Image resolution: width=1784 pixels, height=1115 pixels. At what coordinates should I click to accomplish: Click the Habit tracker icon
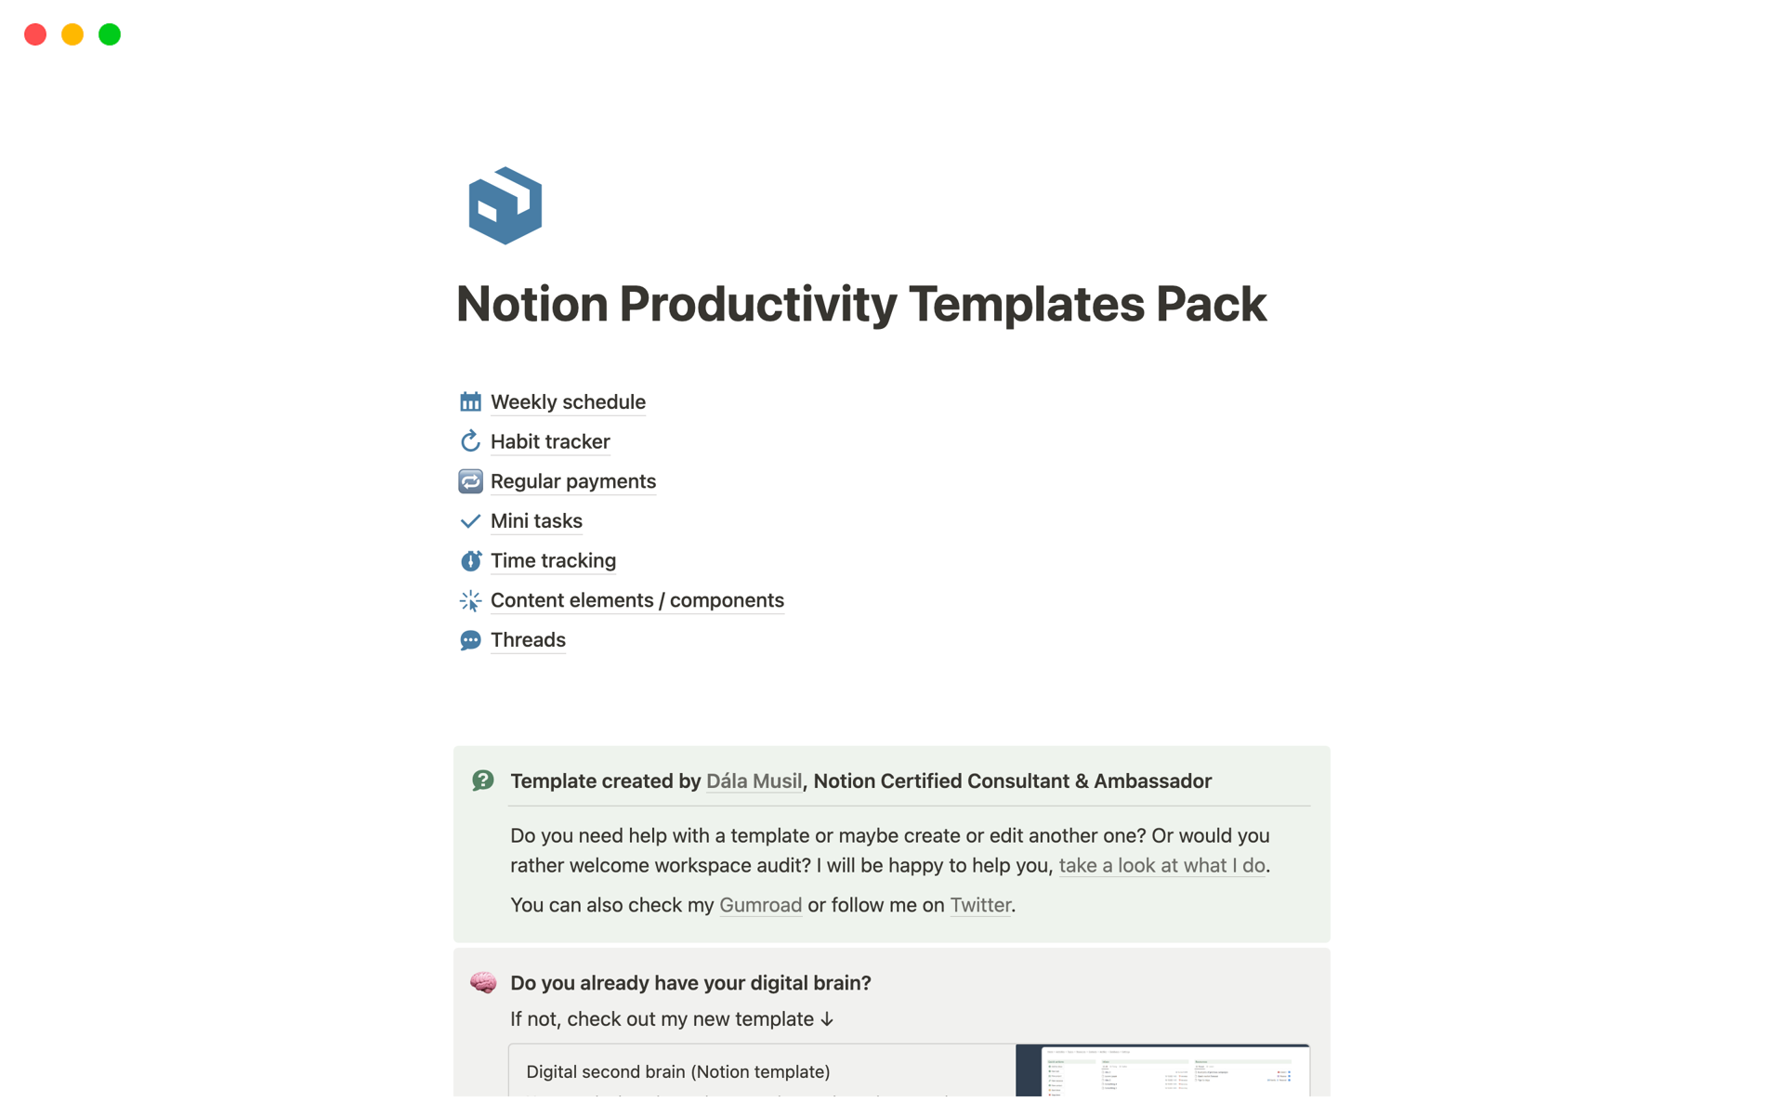[470, 440]
